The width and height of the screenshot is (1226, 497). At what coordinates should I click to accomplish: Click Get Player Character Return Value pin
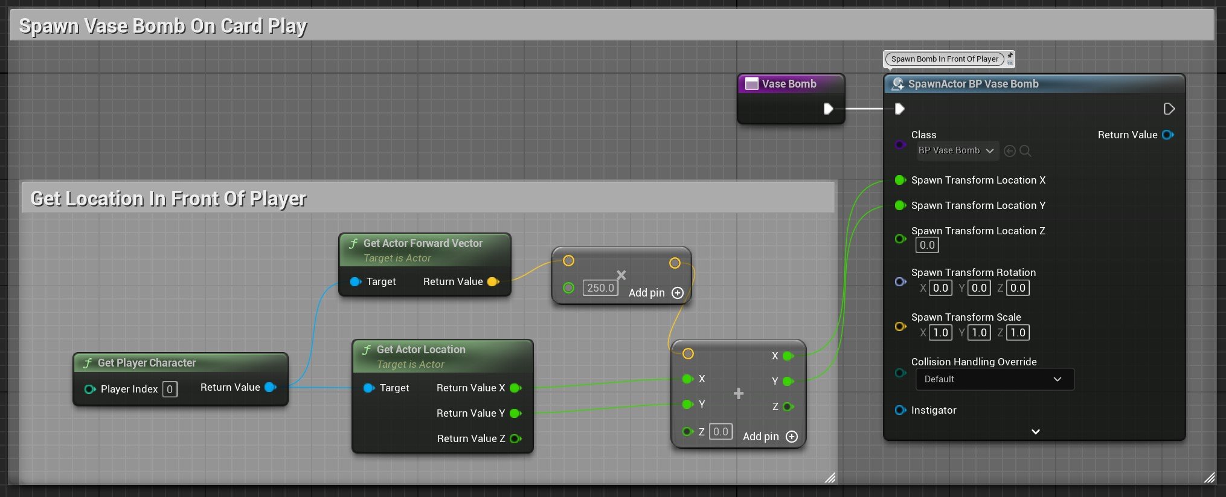point(271,387)
